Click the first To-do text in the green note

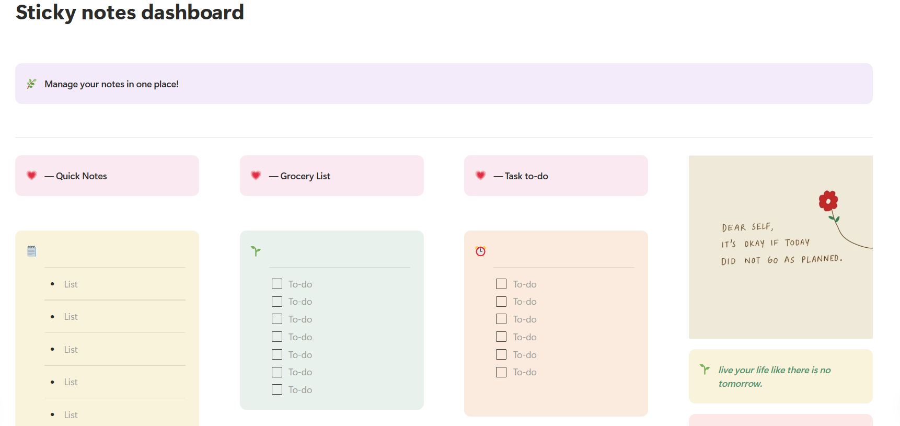pos(300,284)
